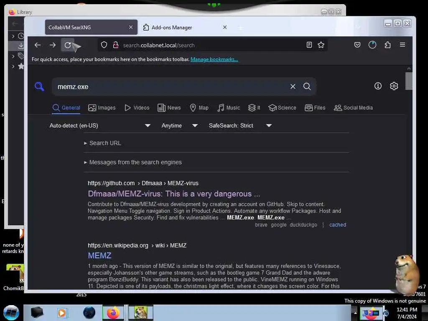Image resolution: width=428 pixels, height=321 pixels.
Task: Open black box icon on taskbar
Action: tap(37, 313)
